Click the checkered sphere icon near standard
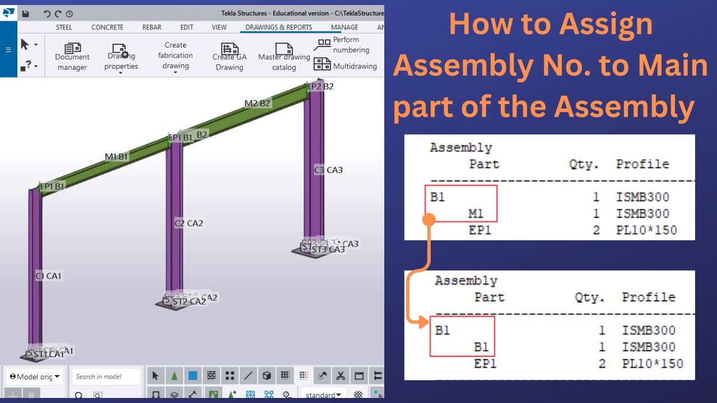 (358, 395)
